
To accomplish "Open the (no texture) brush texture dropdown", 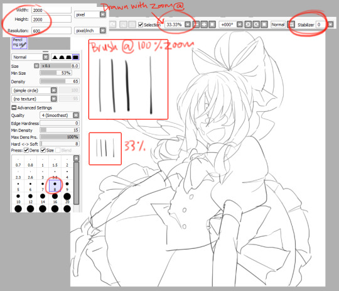I will click(53, 99).
